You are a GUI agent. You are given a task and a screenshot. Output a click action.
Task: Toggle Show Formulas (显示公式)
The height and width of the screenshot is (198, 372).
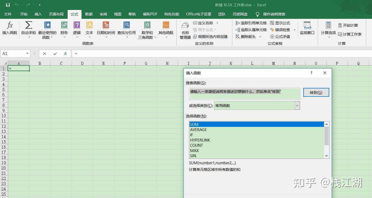[x=280, y=23]
